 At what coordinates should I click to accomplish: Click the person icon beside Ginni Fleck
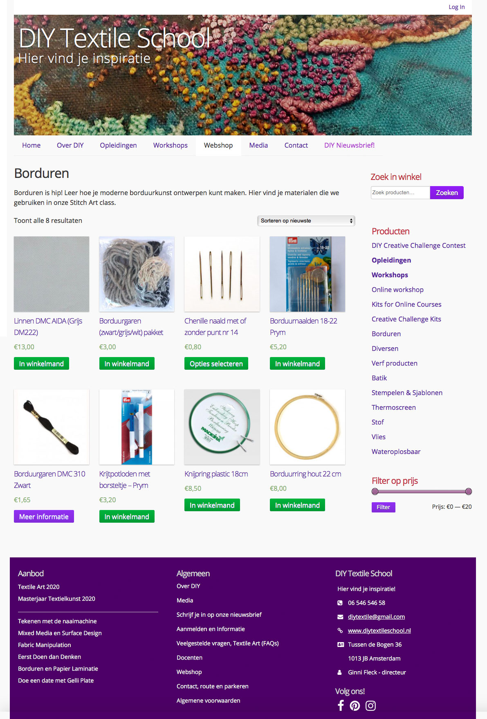pos(339,672)
